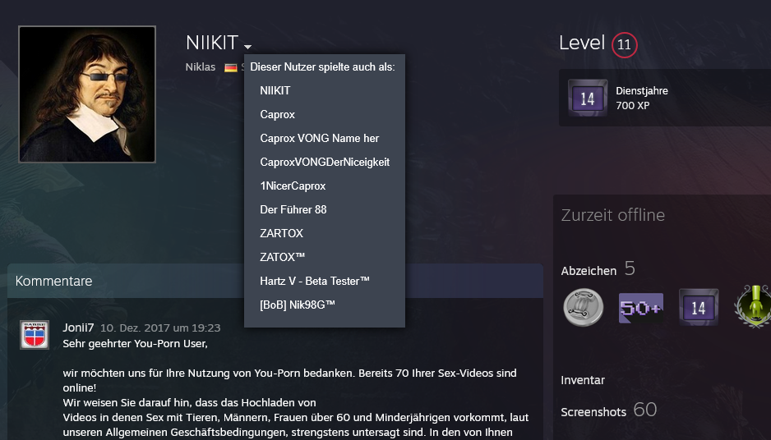The width and height of the screenshot is (771, 440).
Task: Click the 14 years badge under Abzeichen
Action: point(698,307)
